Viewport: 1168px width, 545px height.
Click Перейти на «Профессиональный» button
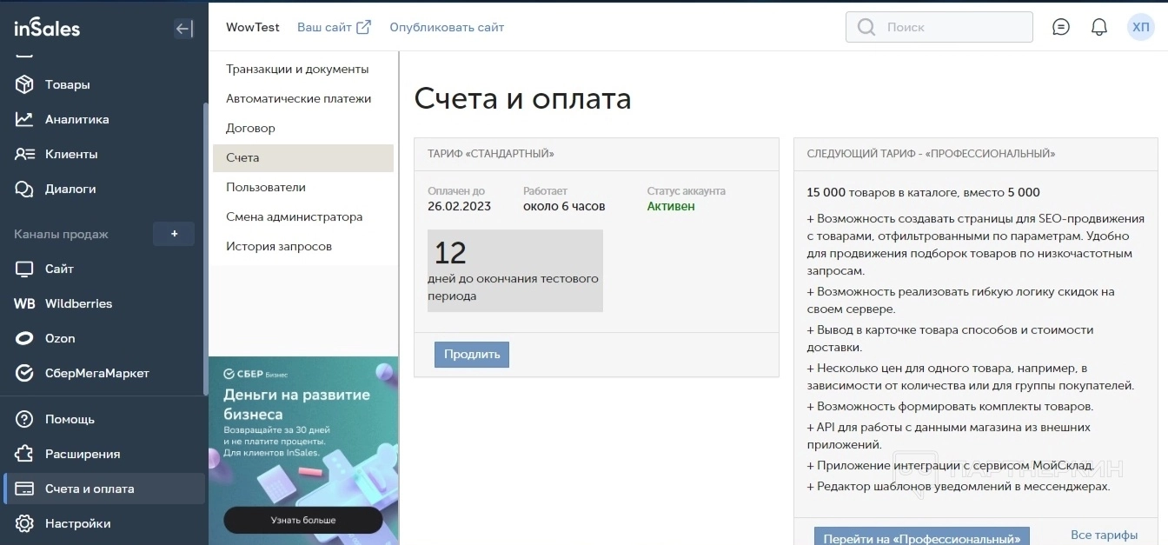pyautogui.click(x=921, y=536)
